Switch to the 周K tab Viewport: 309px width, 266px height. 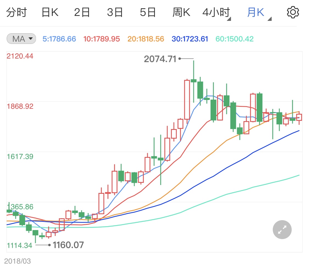point(181,12)
